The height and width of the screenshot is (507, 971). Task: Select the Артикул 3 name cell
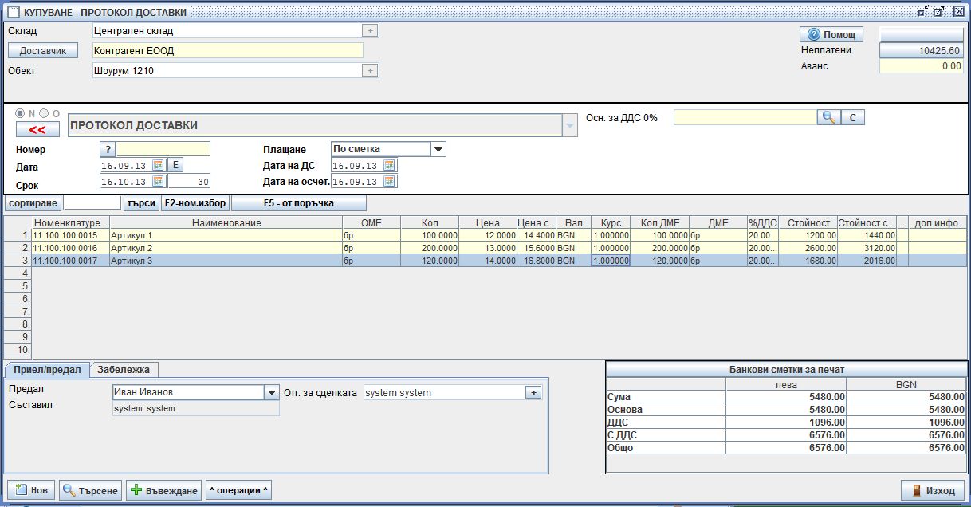pos(226,261)
